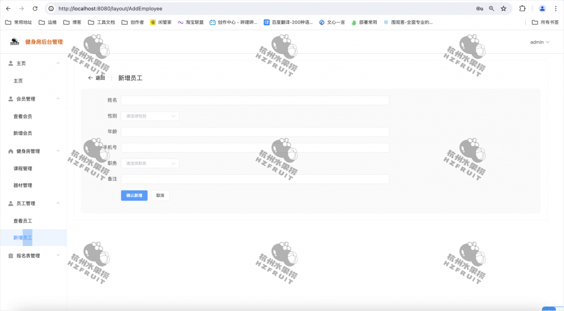Image resolution: width=564 pixels, height=311 pixels.
Task: Click the 报名表管理 document icon in the sidebar
Action: pos(11,256)
